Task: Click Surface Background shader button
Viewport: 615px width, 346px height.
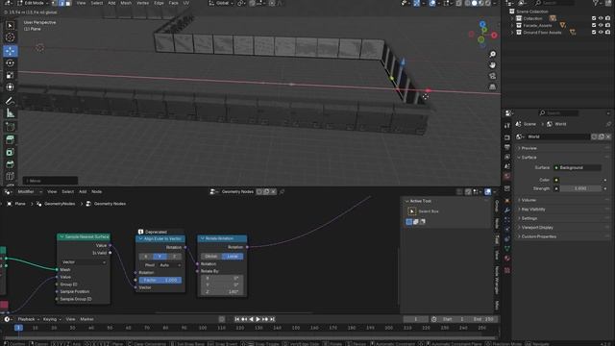Action: coord(577,168)
